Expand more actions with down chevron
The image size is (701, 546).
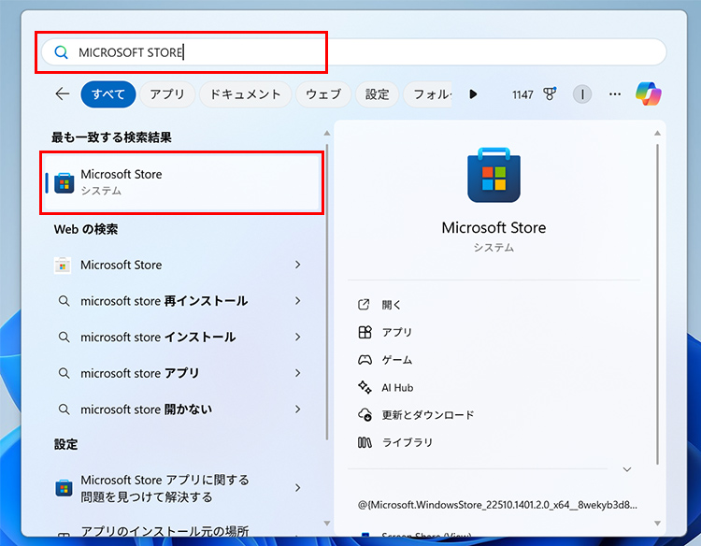pyautogui.click(x=626, y=469)
